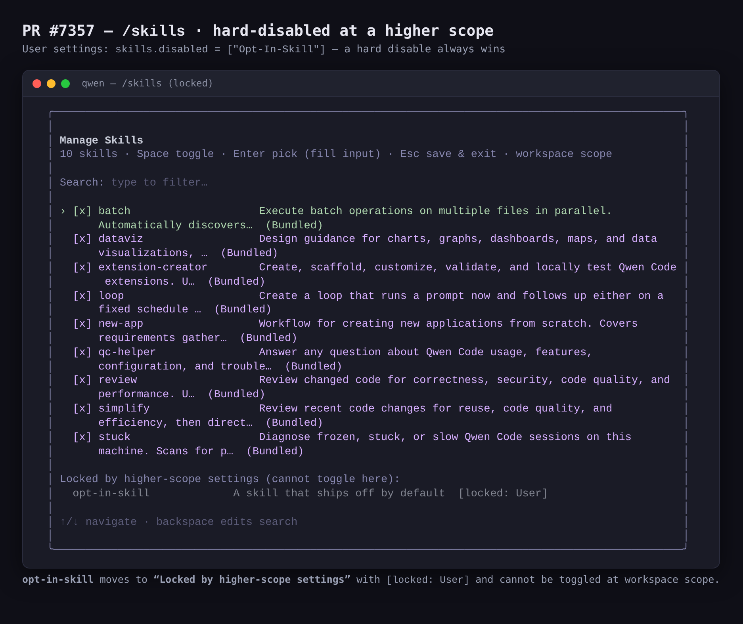Viewport: 743px width, 624px height.
Task: Click the 'simplify' skill name
Action: (x=124, y=408)
